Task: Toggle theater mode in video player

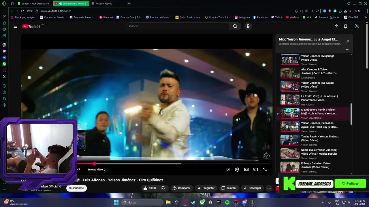Action: 246,170
